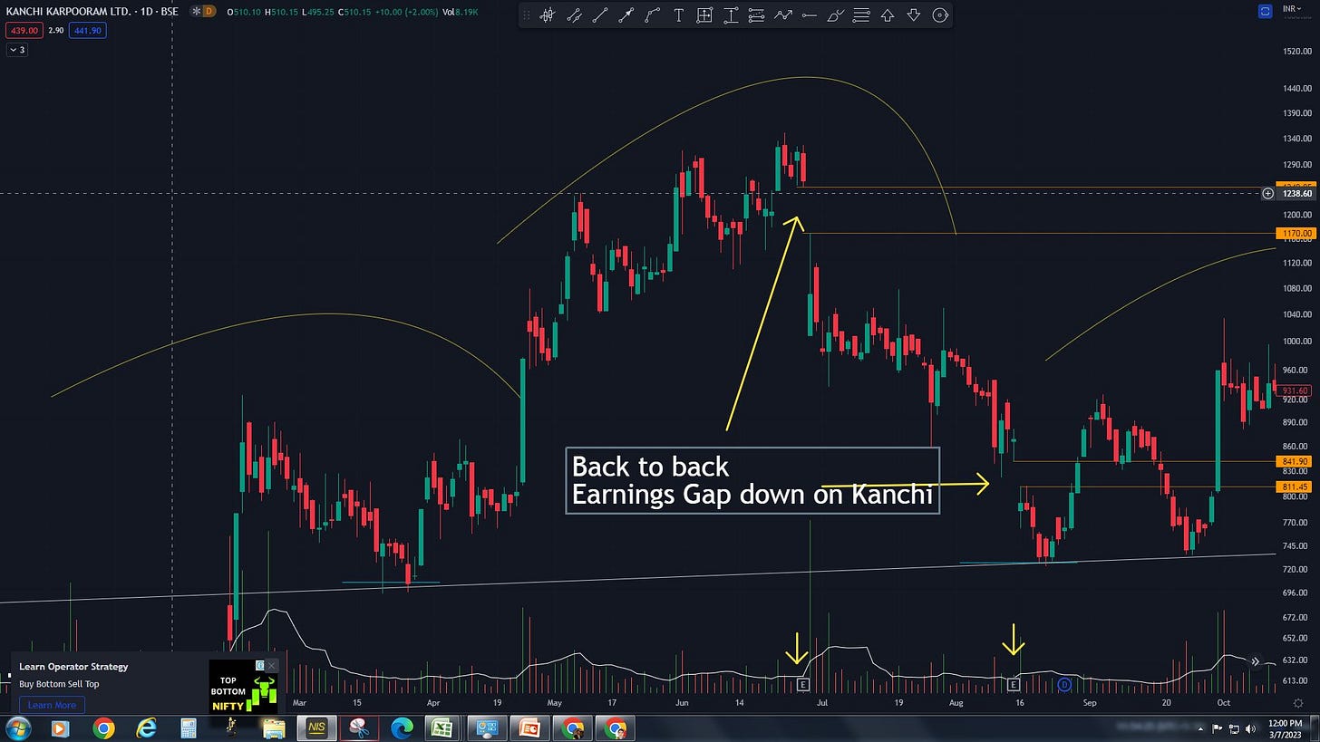The width and height of the screenshot is (1320, 742).
Task: Close the Learn Operator Strategy ad
Action: 271,666
